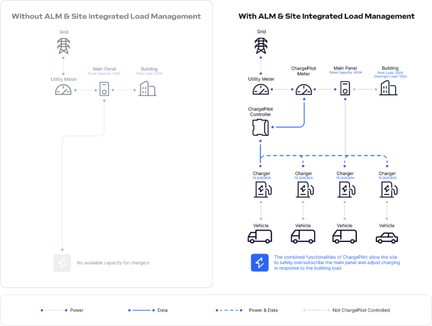432x326 pixels.
Task: Click 'Peak Load: 350A' in the With ALM diagram
Action: pyautogui.click(x=390, y=73)
